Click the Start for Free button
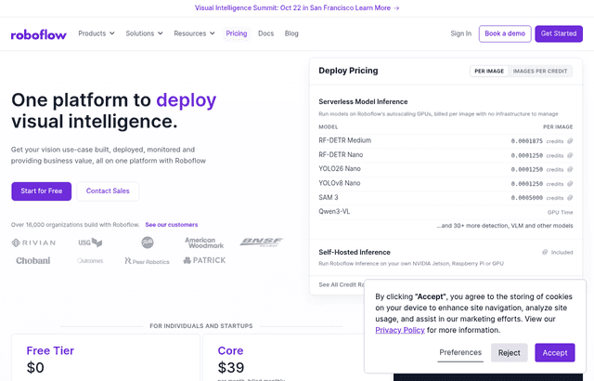This screenshot has height=381, width=594. click(x=41, y=191)
